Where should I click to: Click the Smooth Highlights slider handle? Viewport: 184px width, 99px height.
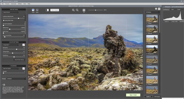tap(3, 25)
